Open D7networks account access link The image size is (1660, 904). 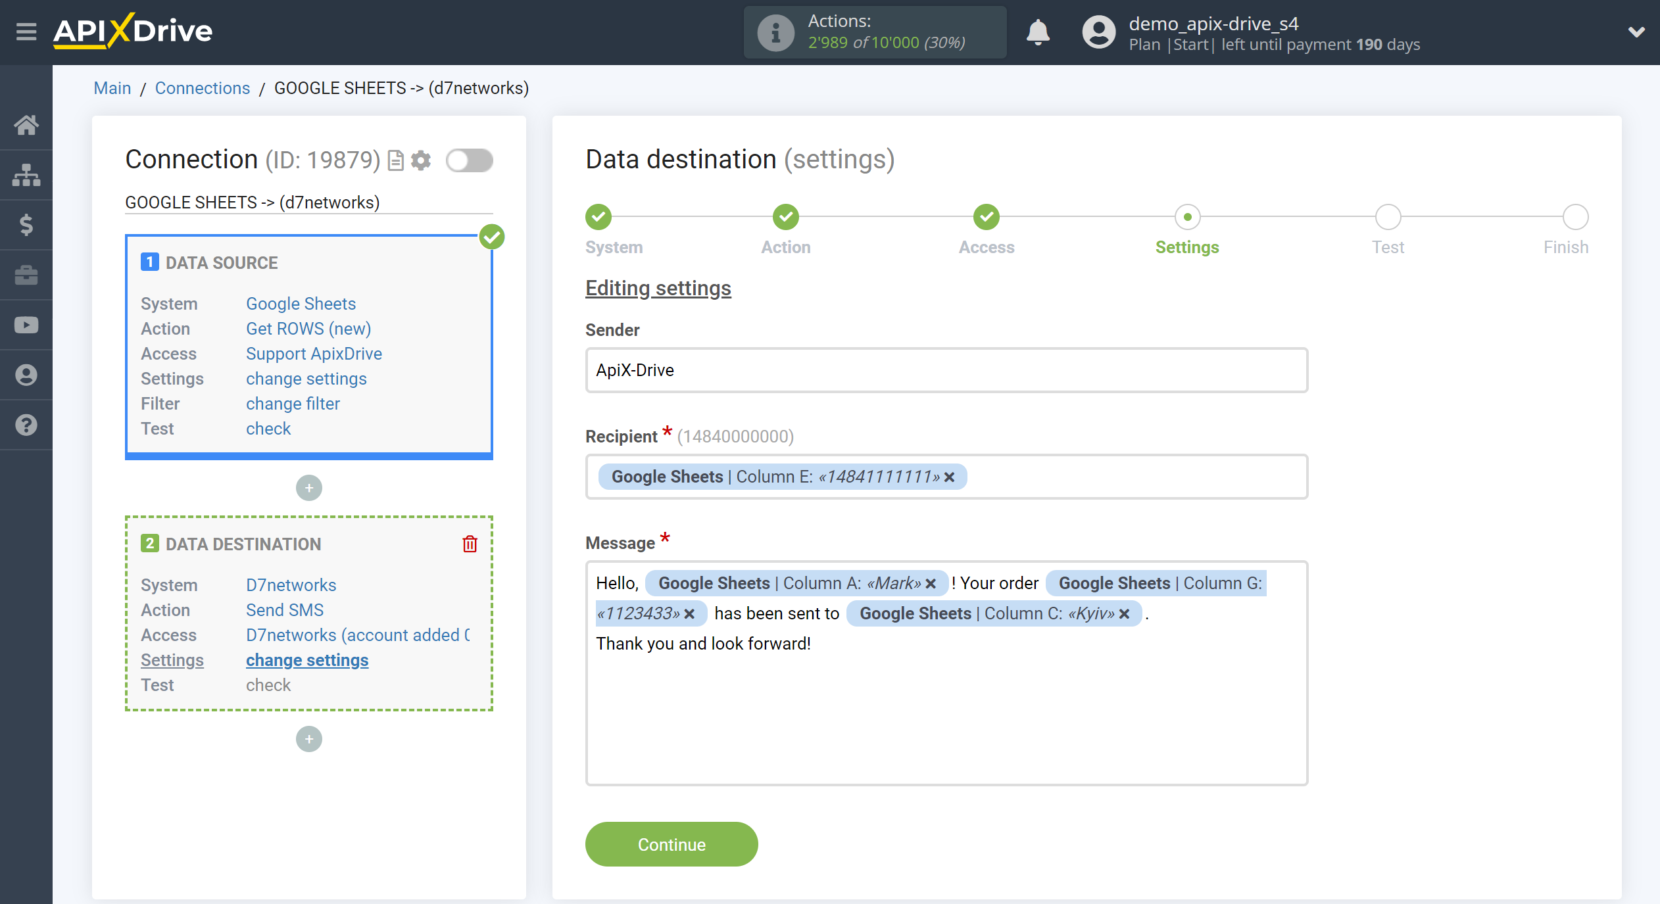click(358, 635)
